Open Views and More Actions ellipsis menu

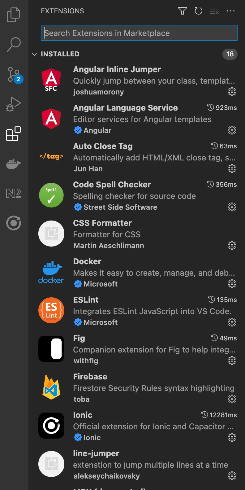point(231,11)
